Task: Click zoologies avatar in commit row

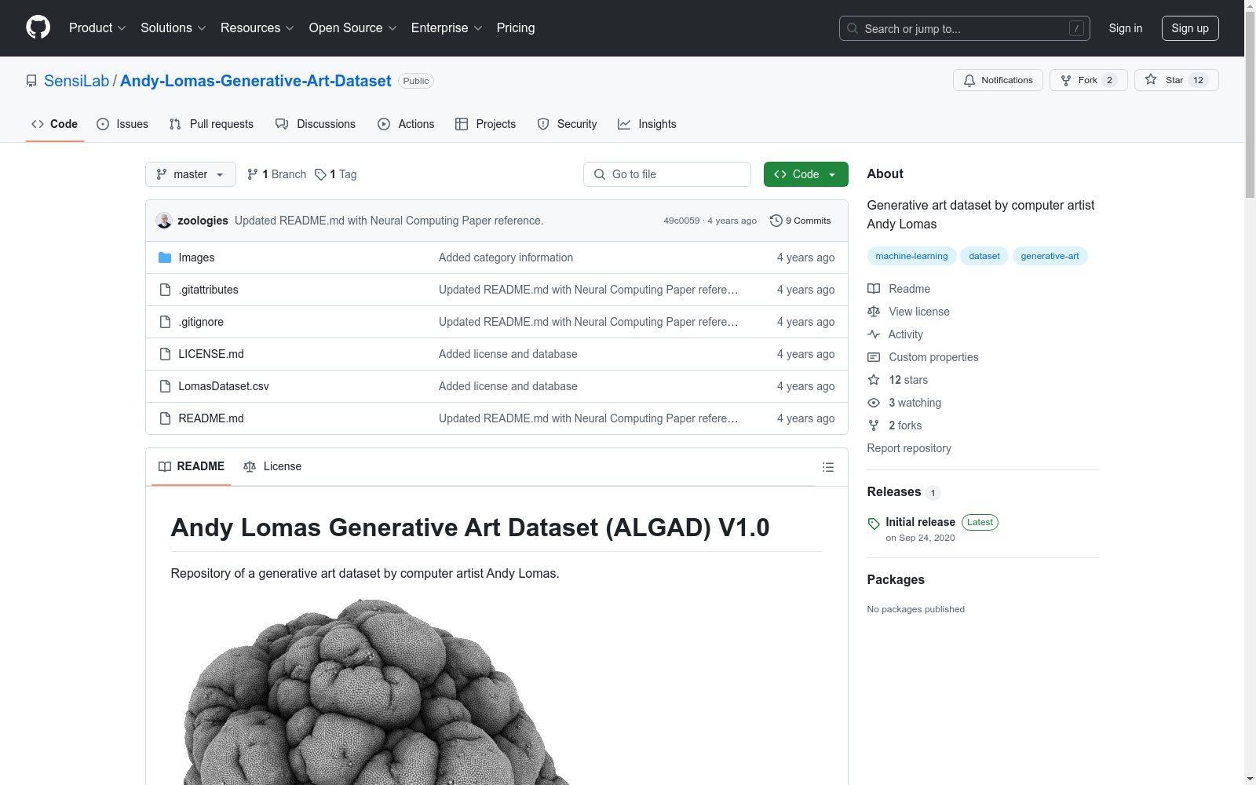Action: pyautogui.click(x=164, y=221)
